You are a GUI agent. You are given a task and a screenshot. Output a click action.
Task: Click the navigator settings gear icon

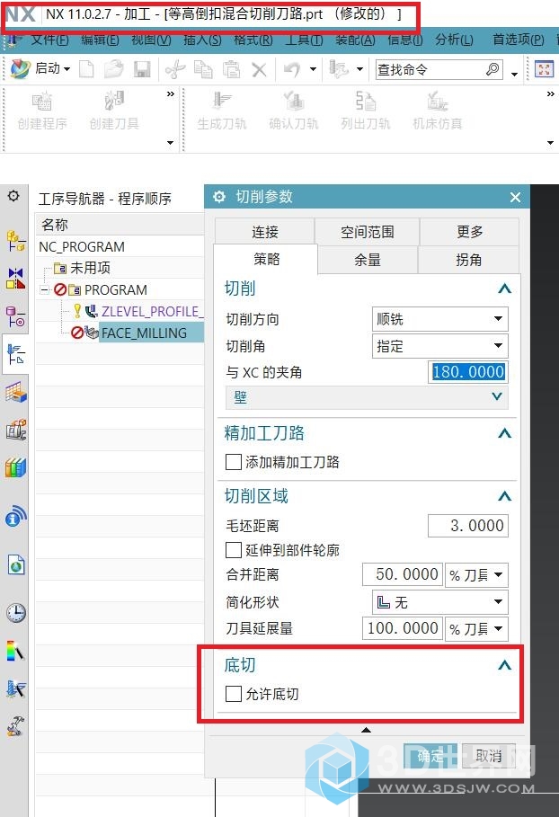pyautogui.click(x=14, y=196)
